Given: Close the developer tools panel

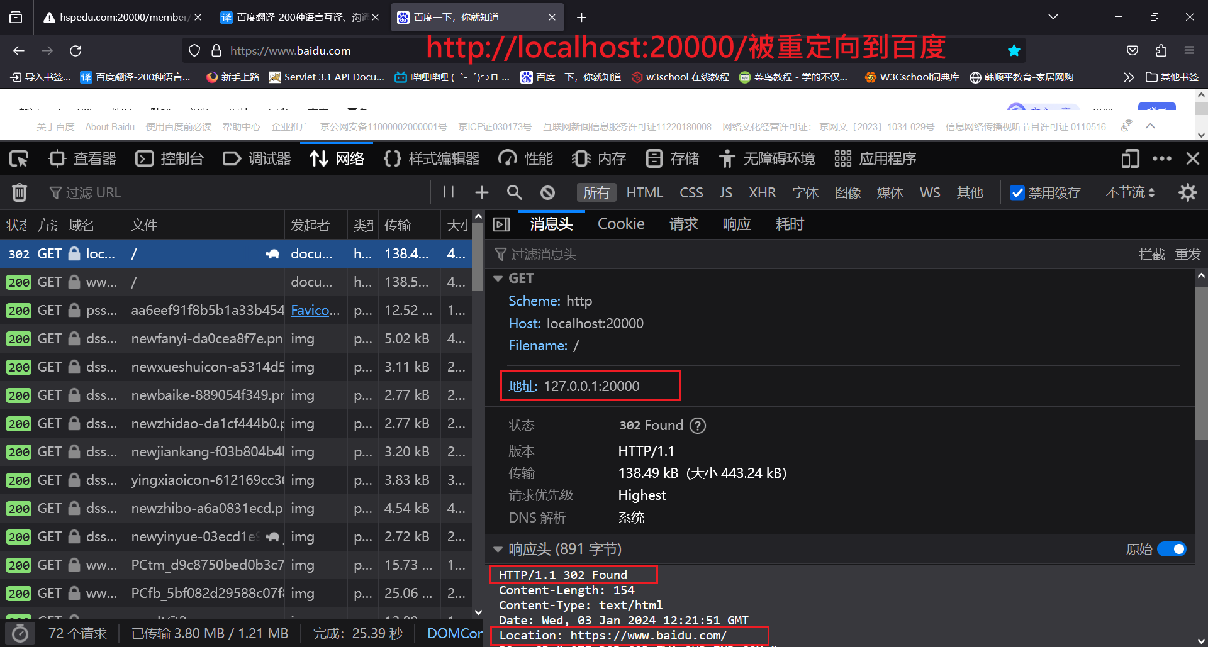Looking at the screenshot, I should coord(1192,158).
